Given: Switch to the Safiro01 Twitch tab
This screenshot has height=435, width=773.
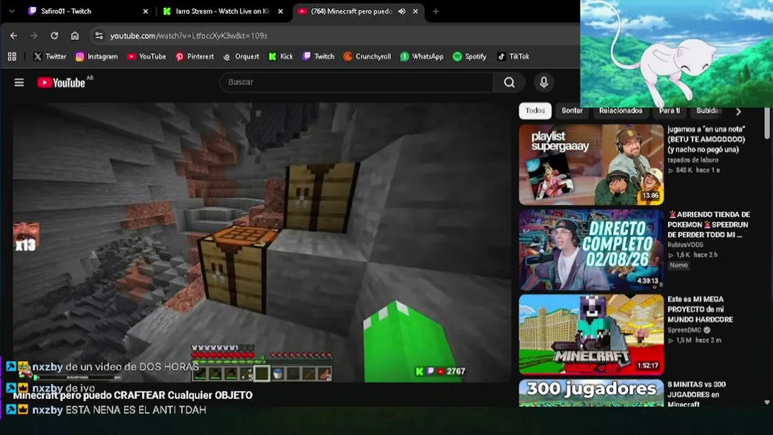Looking at the screenshot, I should tap(88, 11).
